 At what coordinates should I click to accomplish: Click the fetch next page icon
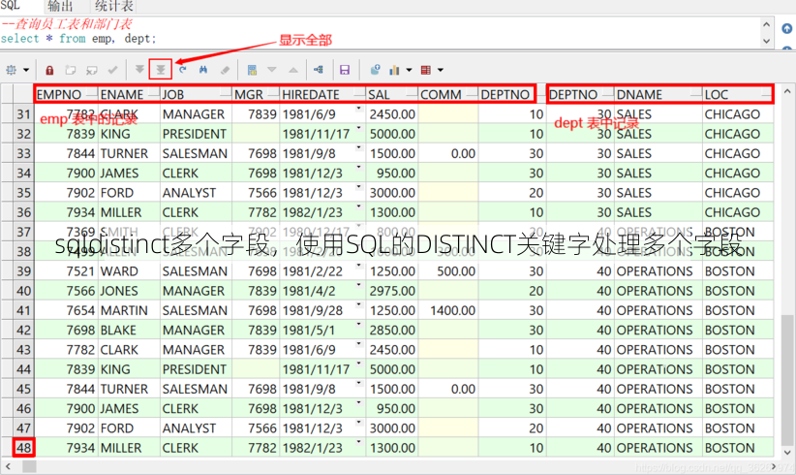(x=139, y=70)
